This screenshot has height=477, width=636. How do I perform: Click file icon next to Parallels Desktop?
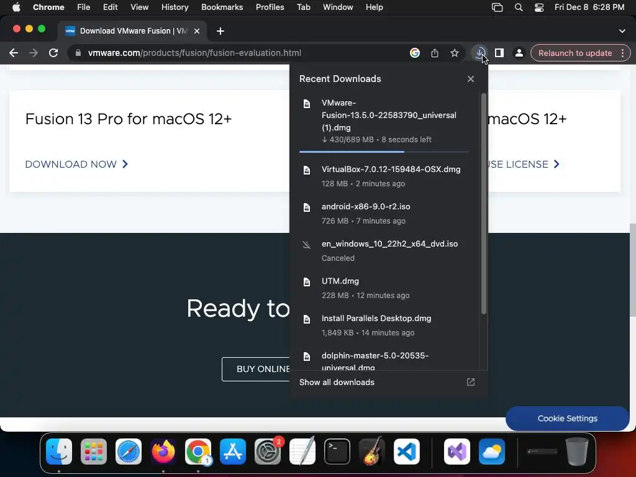[x=307, y=319]
